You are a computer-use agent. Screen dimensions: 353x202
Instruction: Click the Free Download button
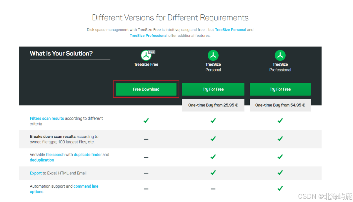pyautogui.click(x=146, y=89)
